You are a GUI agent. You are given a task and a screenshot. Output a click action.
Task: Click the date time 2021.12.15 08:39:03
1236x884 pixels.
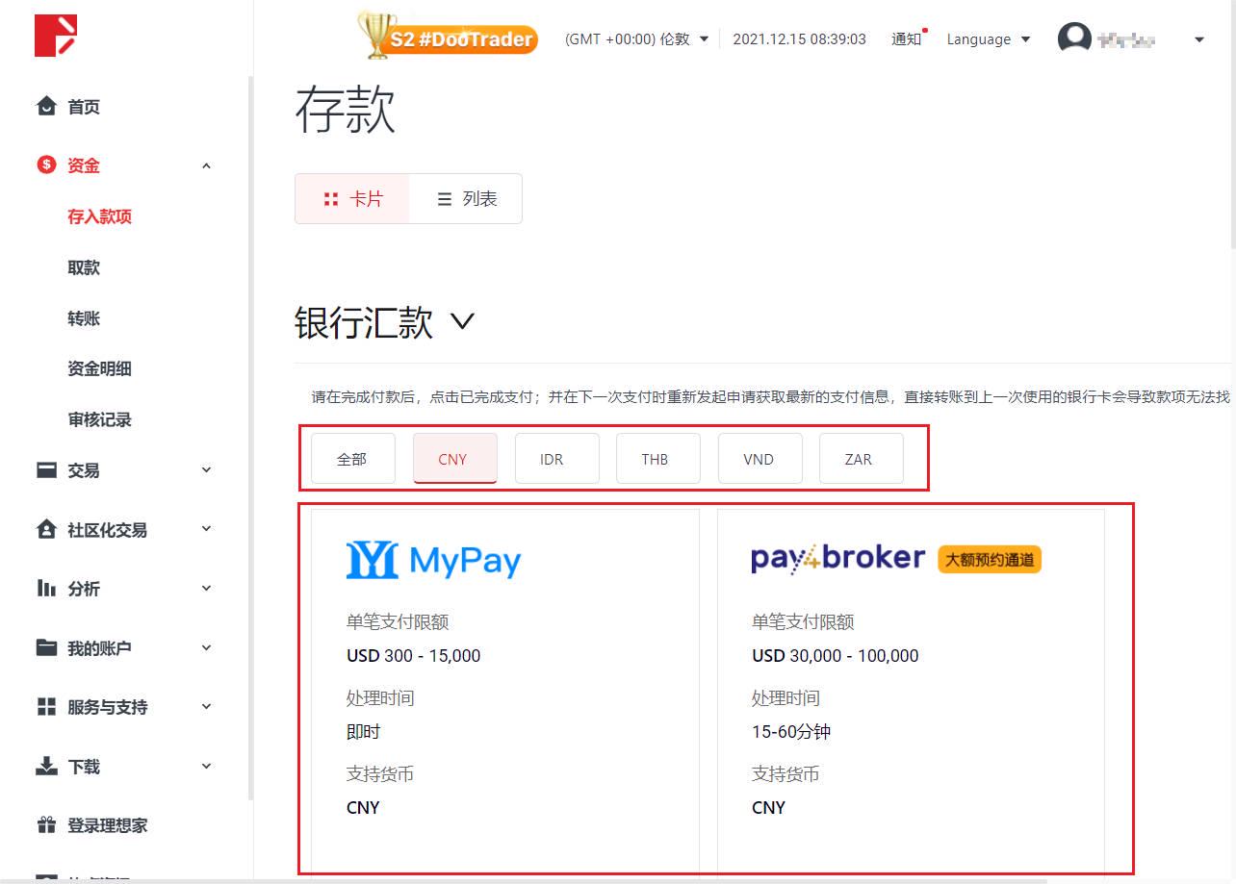[x=799, y=39]
